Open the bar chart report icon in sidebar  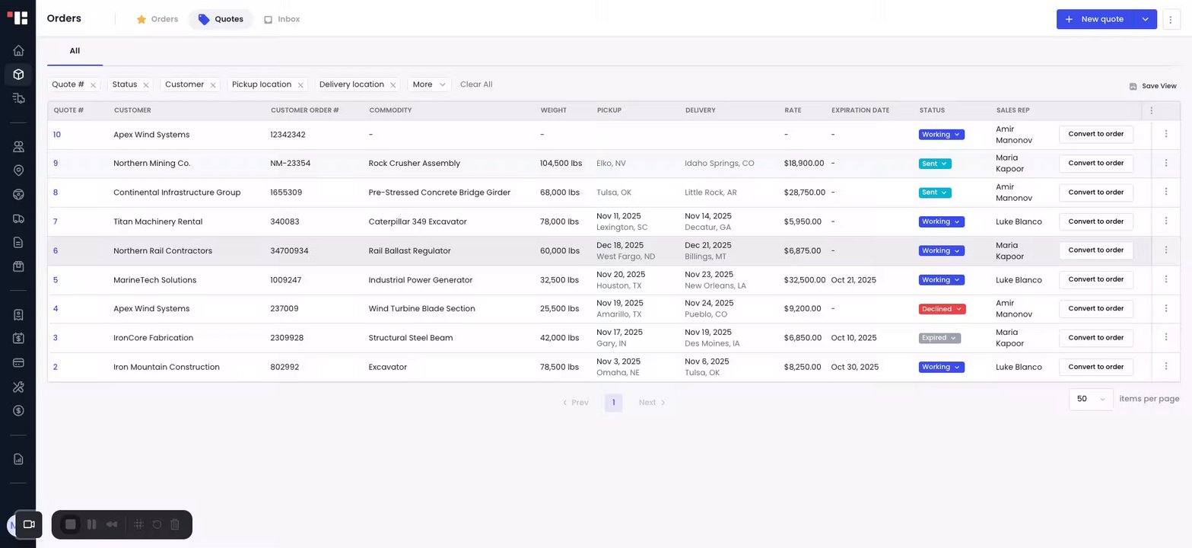(x=18, y=459)
